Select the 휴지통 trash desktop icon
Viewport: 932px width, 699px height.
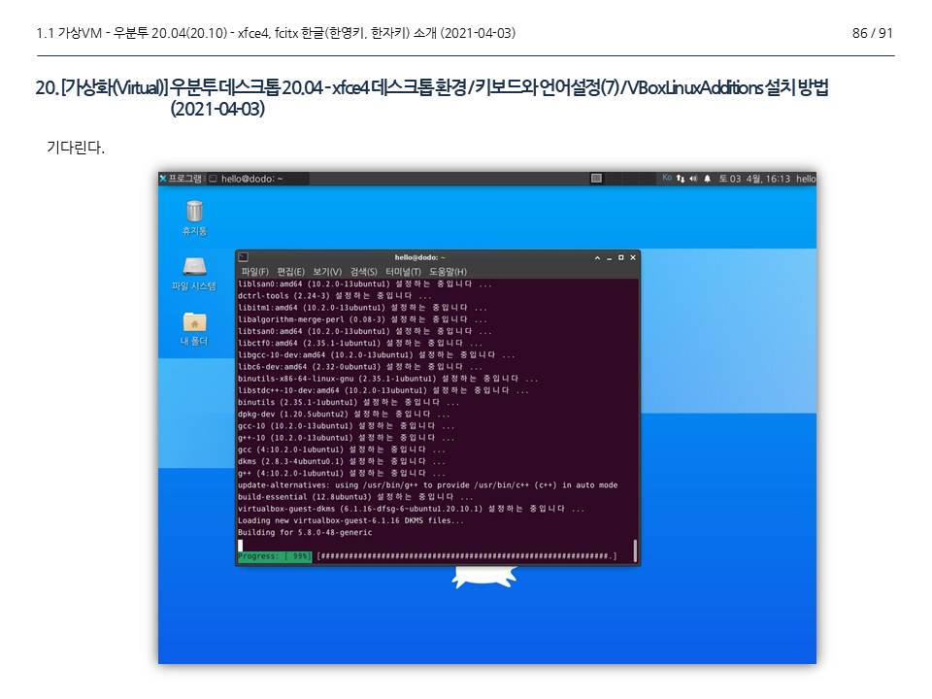point(194,218)
